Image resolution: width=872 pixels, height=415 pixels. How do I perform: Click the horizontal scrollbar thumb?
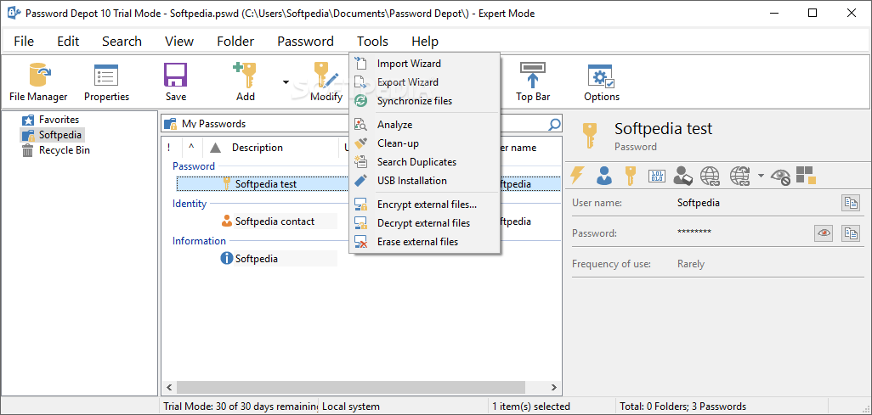click(x=351, y=387)
